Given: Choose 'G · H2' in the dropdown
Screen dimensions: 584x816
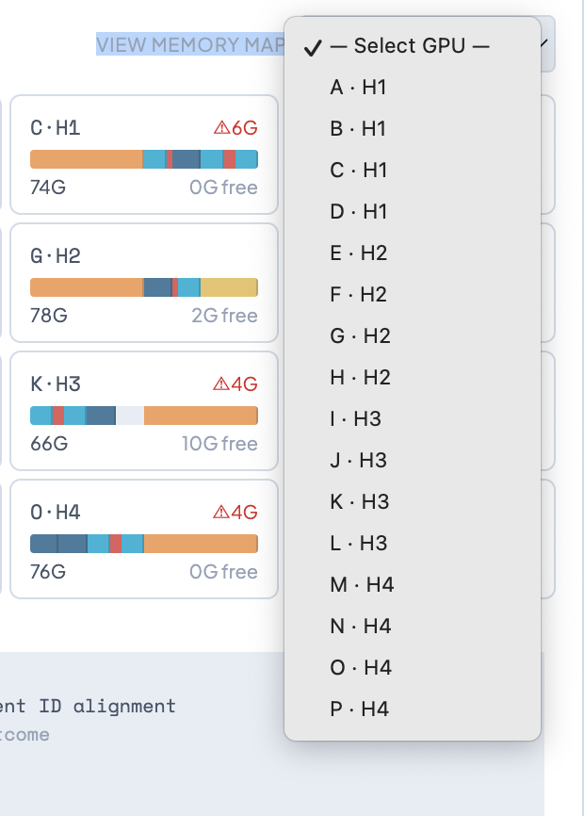Looking at the screenshot, I should tap(360, 336).
